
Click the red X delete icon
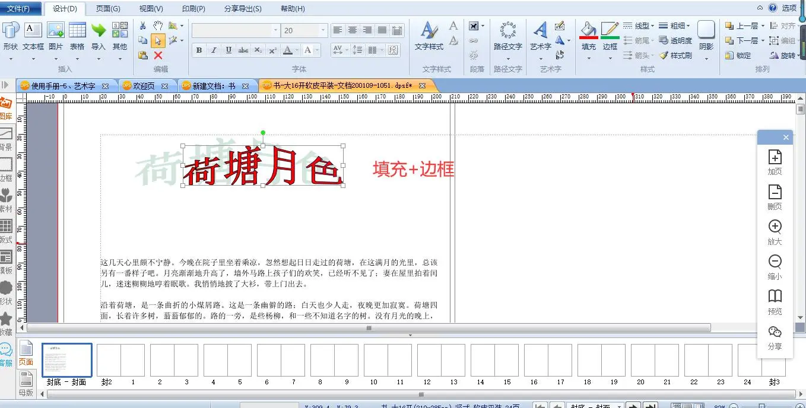pyautogui.click(x=158, y=55)
